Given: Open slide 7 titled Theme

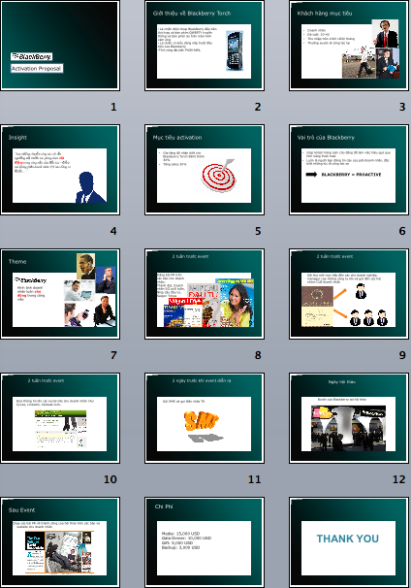Looking at the screenshot, I should (x=60, y=294).
